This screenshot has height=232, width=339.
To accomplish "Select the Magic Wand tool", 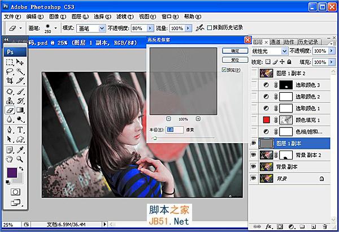I will [20, 71].
